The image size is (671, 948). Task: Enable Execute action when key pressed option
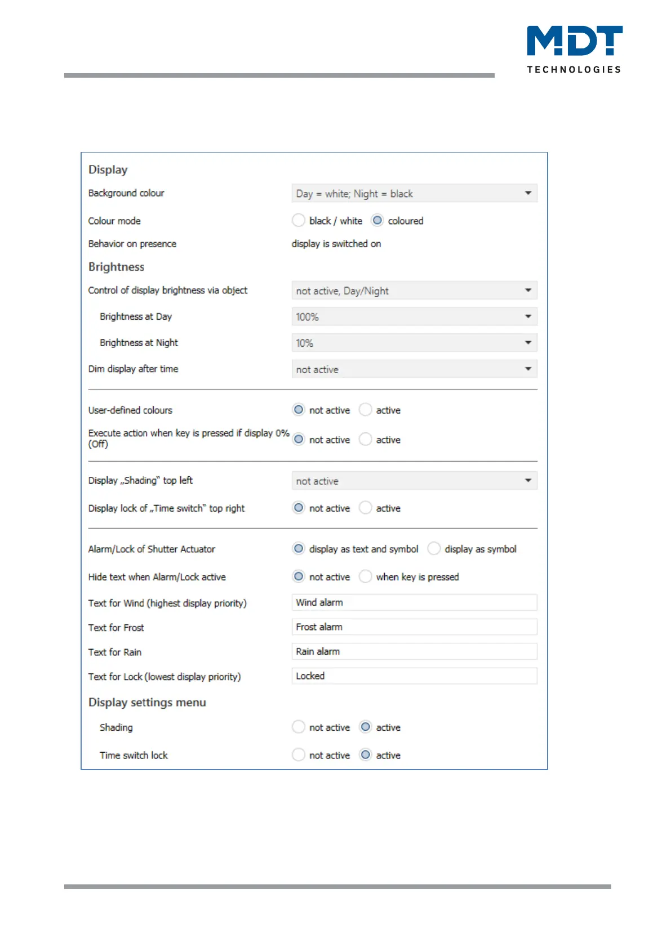click(x=366, y=440)
